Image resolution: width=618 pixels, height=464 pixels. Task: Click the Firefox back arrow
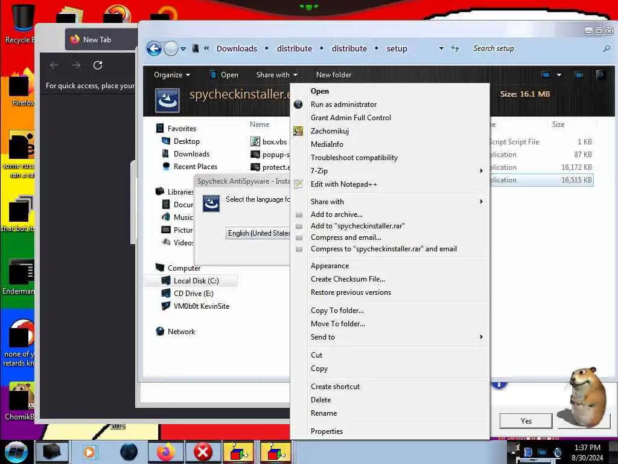click(x=54, y=65)
